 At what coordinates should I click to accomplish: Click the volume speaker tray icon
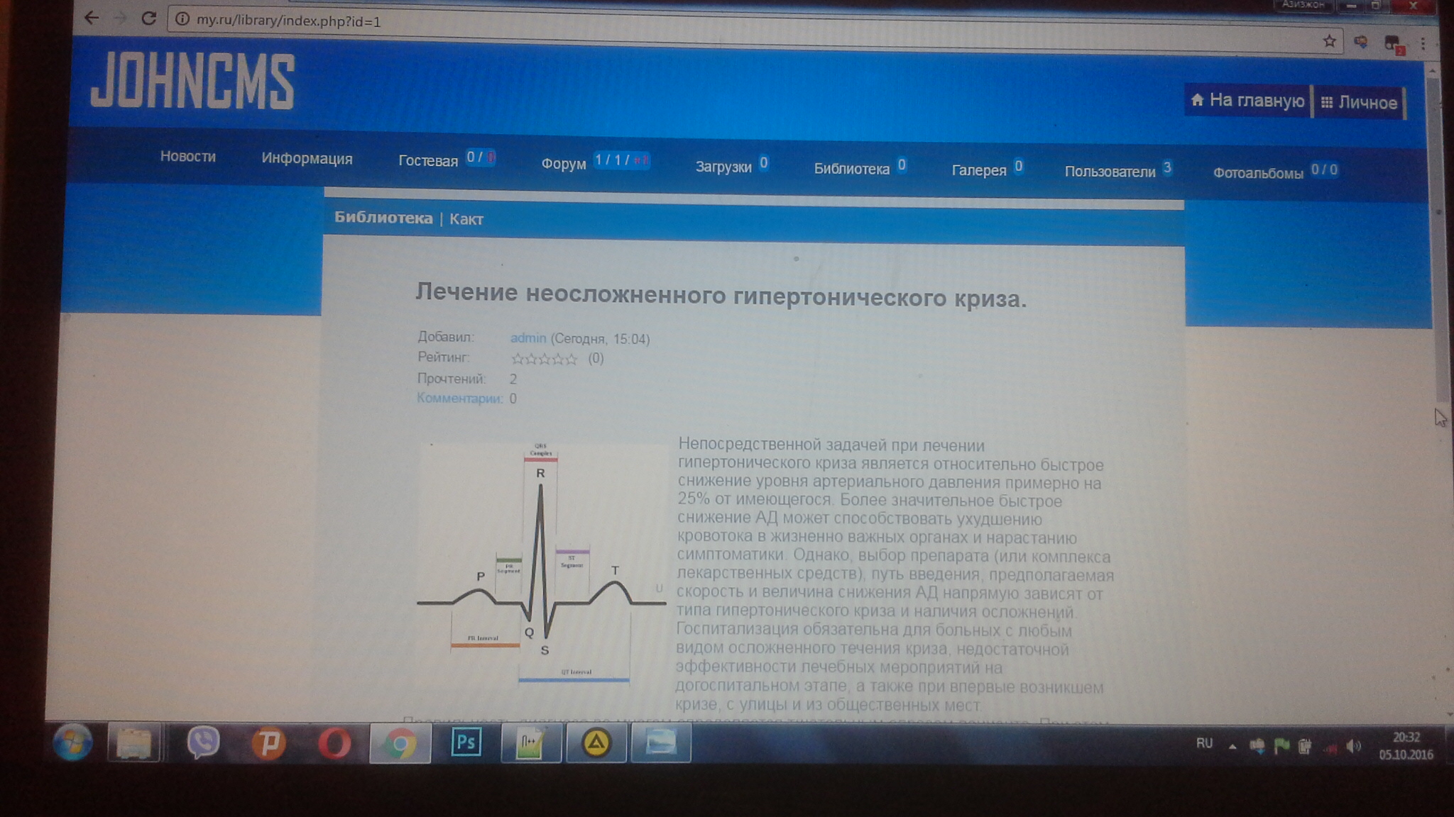[x=1354, y=746]
